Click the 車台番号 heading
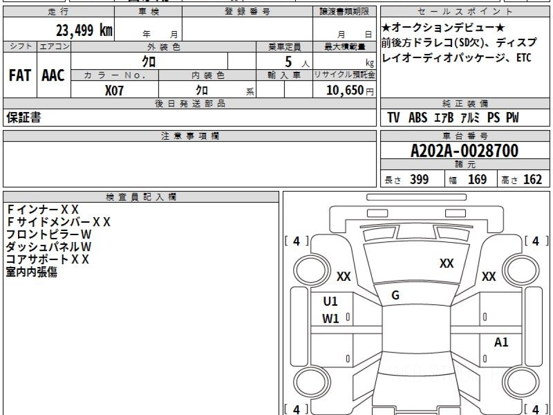The image size is (553, 415). coord(465,136)
